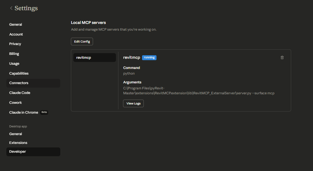The height and width of the screenshot is (171, 313).
Task: Click the Settings page title
Action: 26,8
